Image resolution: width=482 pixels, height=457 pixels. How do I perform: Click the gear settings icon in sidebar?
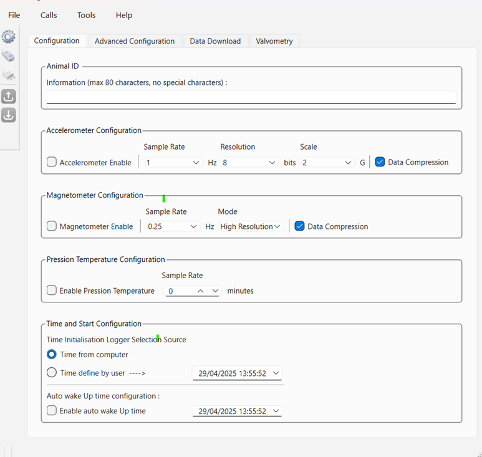(x=8, y=37)
